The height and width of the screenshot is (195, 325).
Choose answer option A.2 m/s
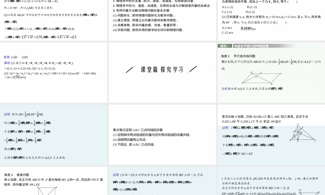pos(227,28)
